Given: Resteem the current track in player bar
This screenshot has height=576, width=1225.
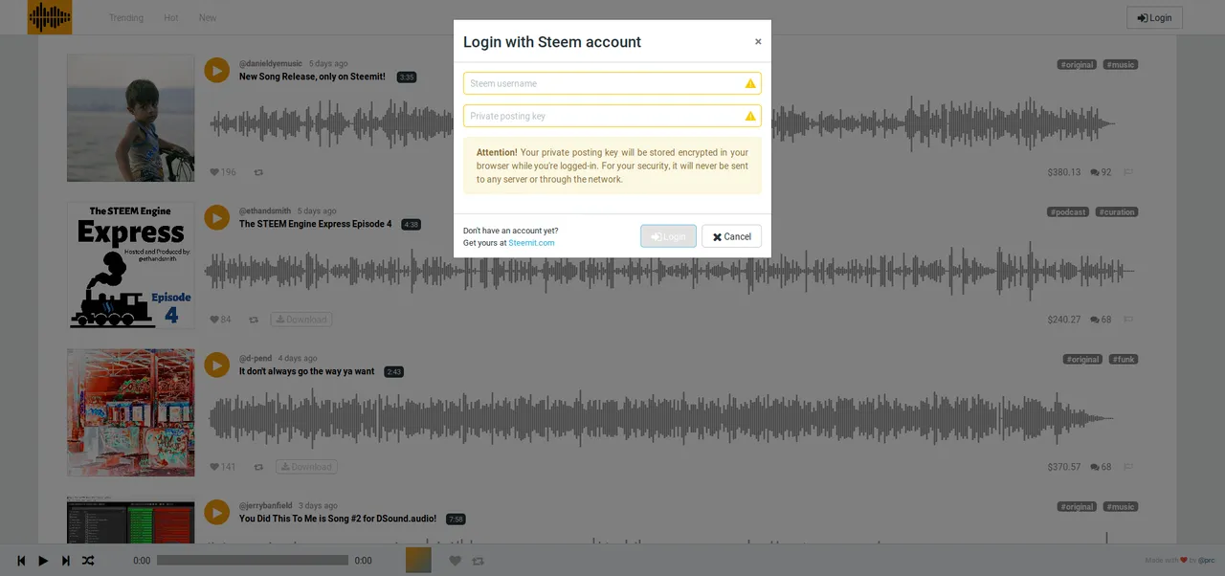Looking at the screenshot, I should pyautogui.click(x=479, y=561).
